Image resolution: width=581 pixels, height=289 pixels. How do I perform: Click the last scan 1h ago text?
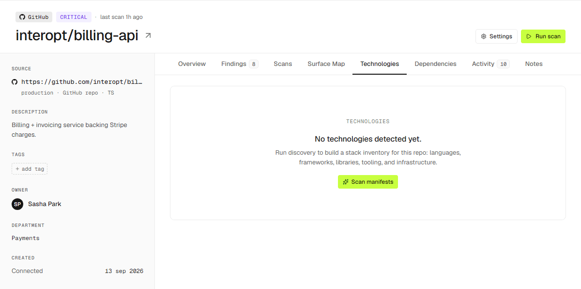(x=122, y=17)
